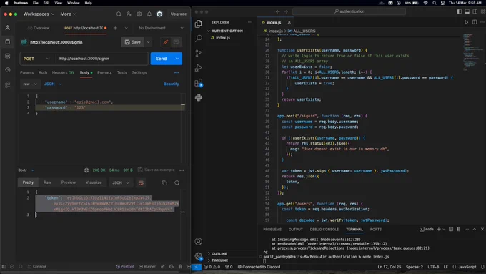
Task: Open Source Control view in activity bar
Action: tap(199, 53)
